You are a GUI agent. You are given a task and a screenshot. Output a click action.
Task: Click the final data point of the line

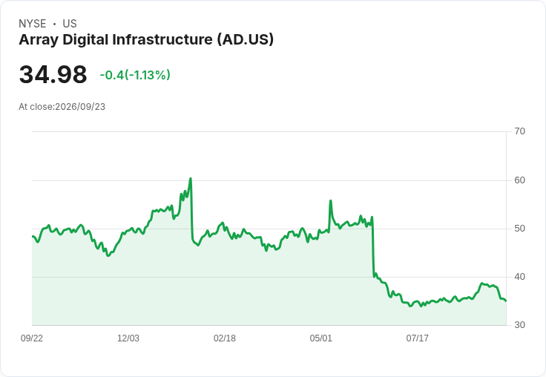pyautogui.click(x=506, y=301)
